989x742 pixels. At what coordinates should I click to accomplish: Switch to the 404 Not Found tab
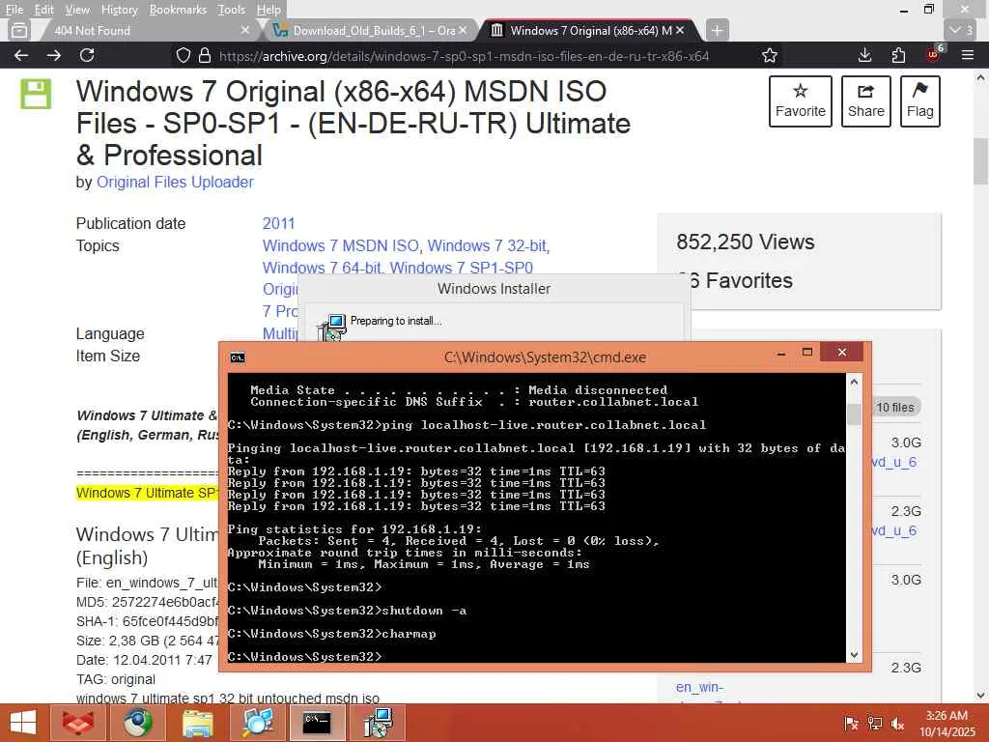(x=147, y=30)
